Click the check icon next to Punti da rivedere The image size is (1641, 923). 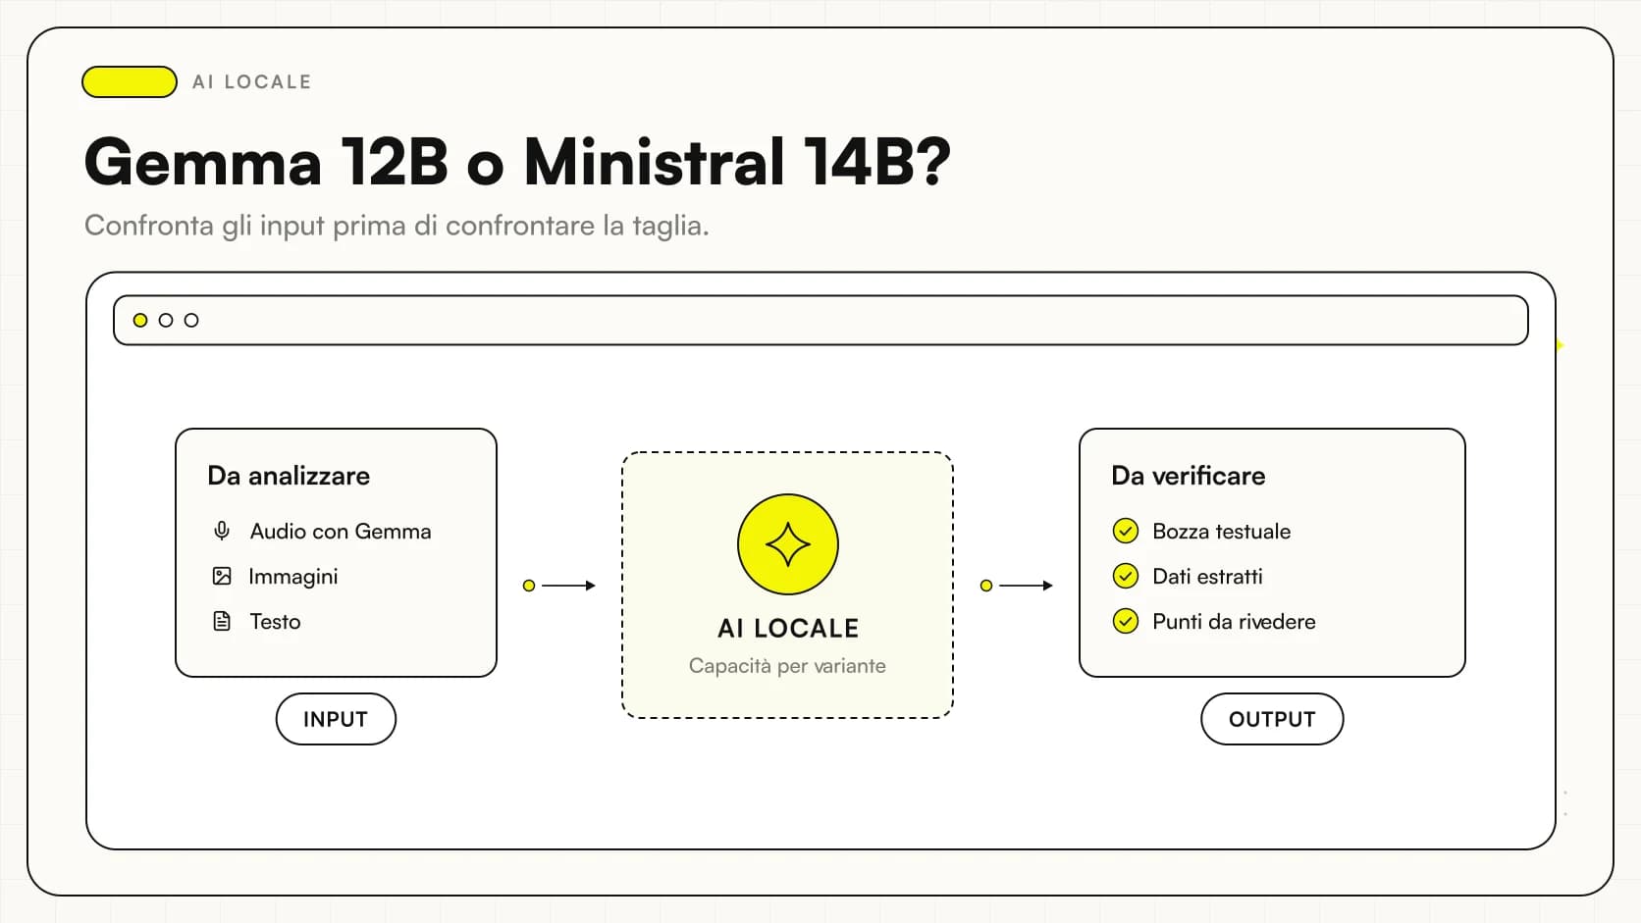click(x=1126, y=621)
